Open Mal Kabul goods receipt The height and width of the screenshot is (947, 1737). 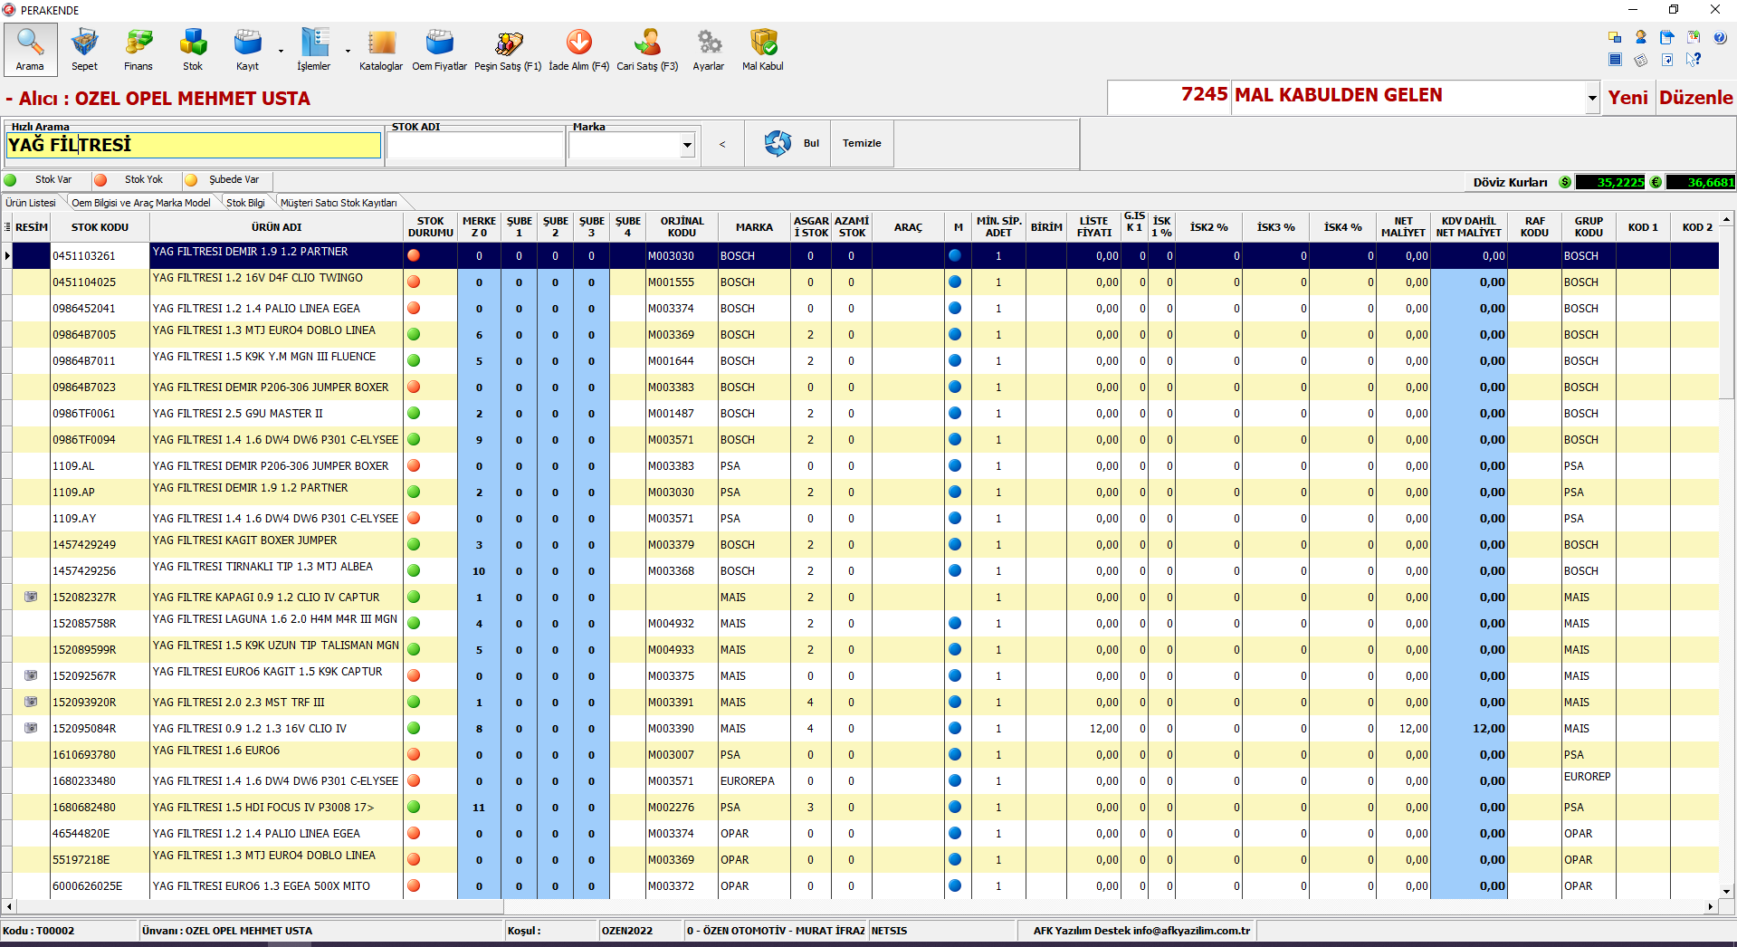pos(763,49)
